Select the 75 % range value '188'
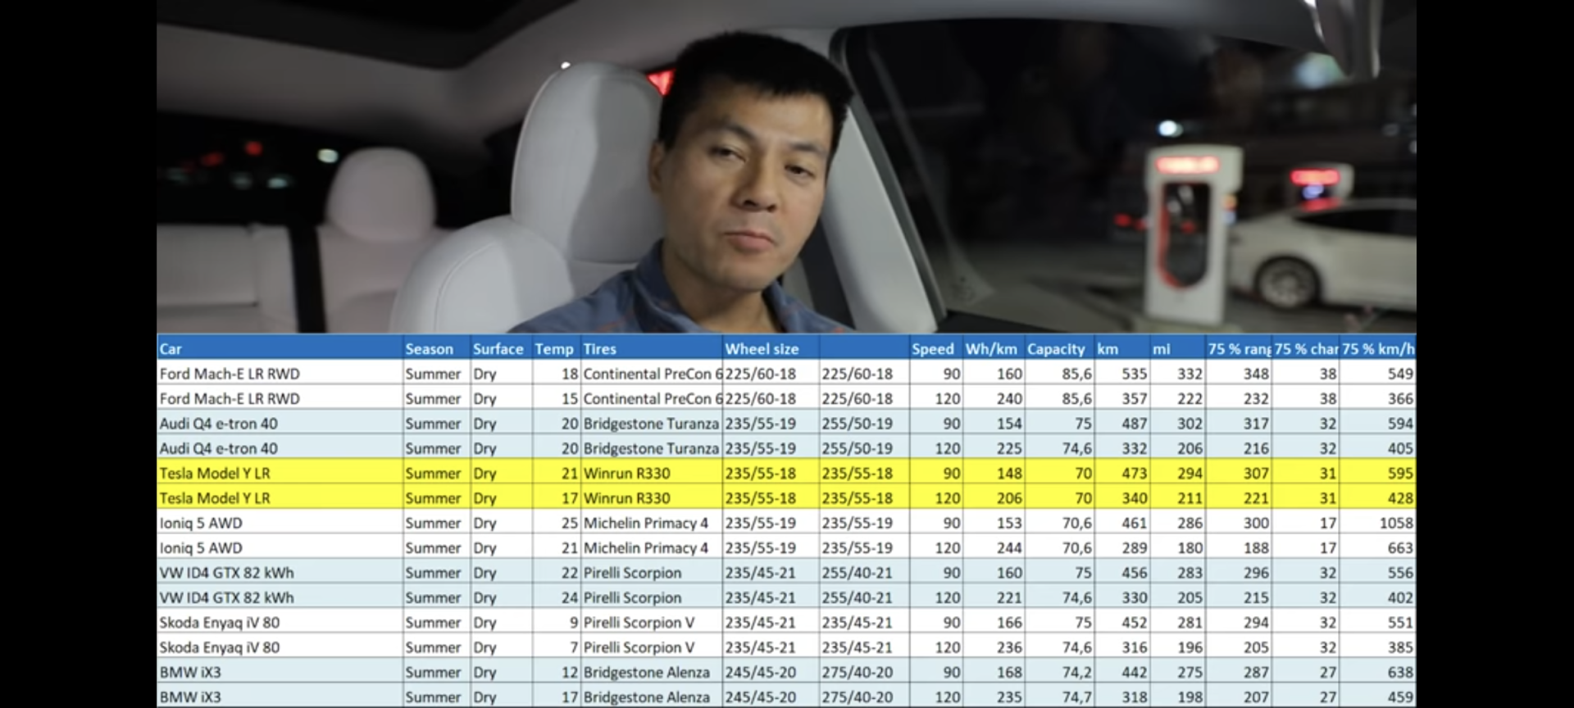Screen dimensions: 1574x708 pyautogui.click(x=1256, y=547)
